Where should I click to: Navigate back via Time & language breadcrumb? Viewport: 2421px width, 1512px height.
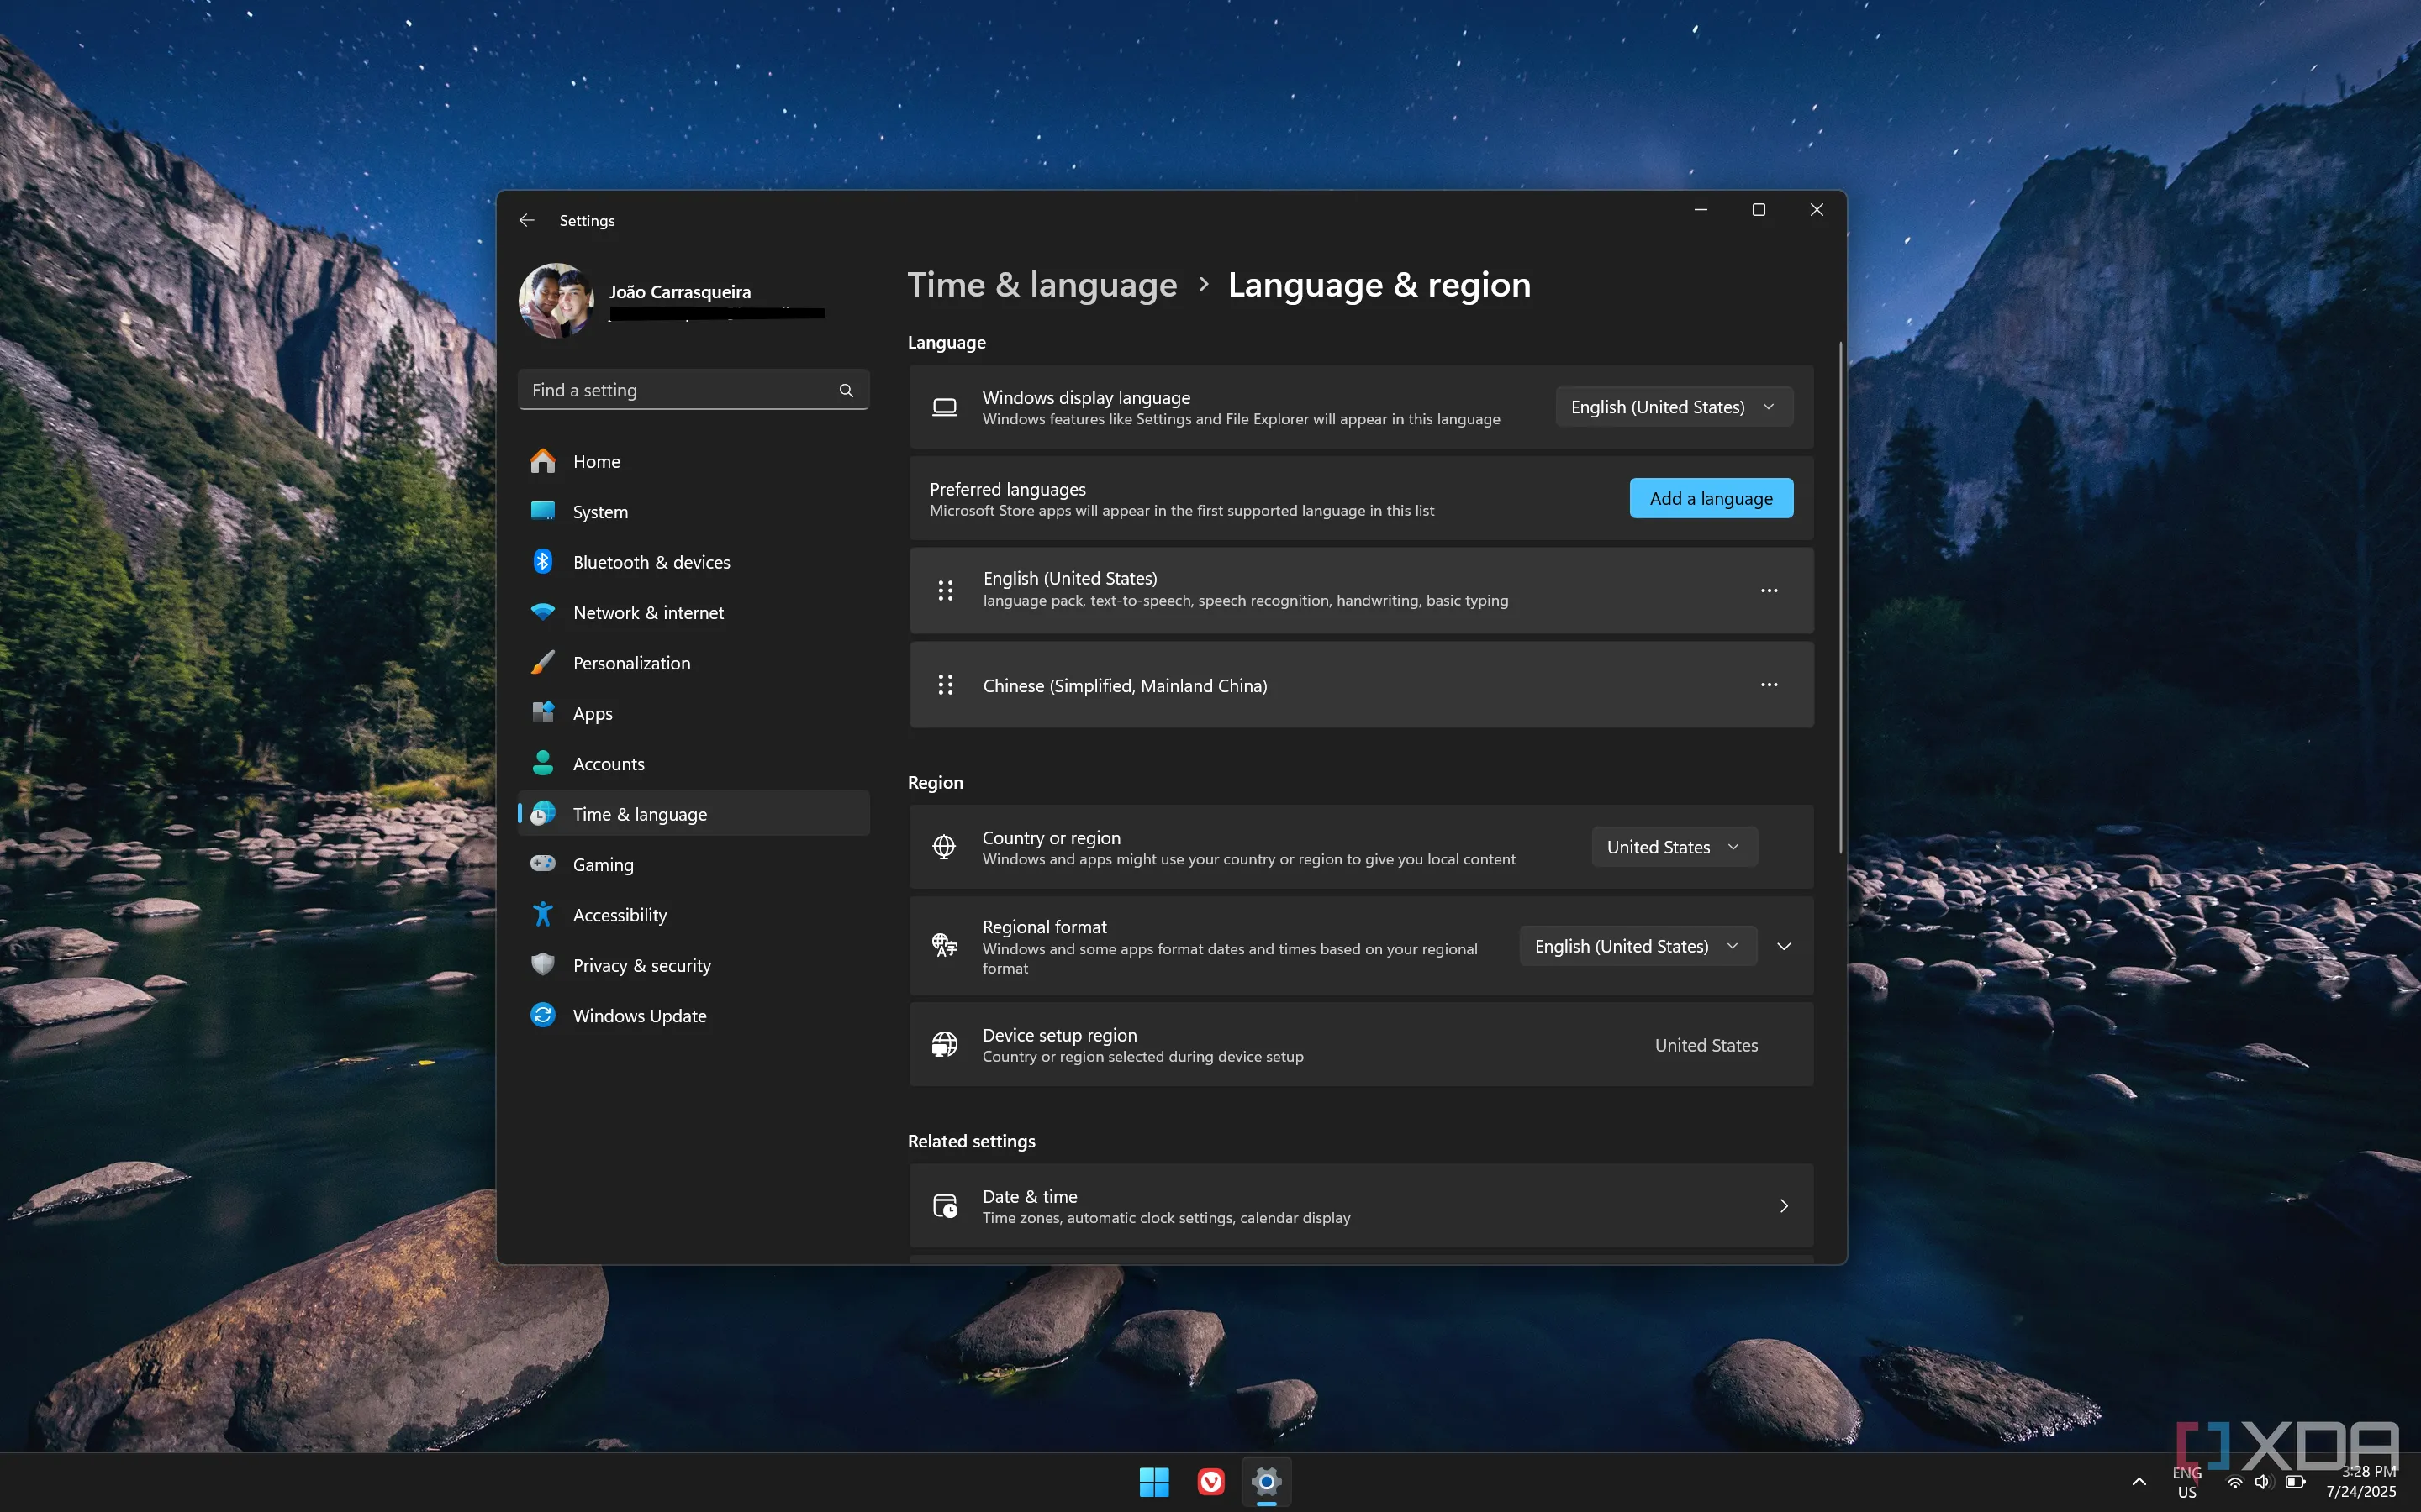[1042, 284]
